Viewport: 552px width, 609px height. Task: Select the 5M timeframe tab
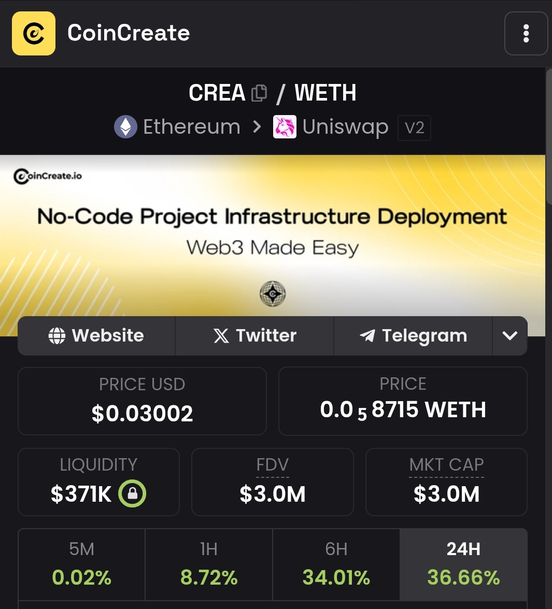click(x=81, y=564)
